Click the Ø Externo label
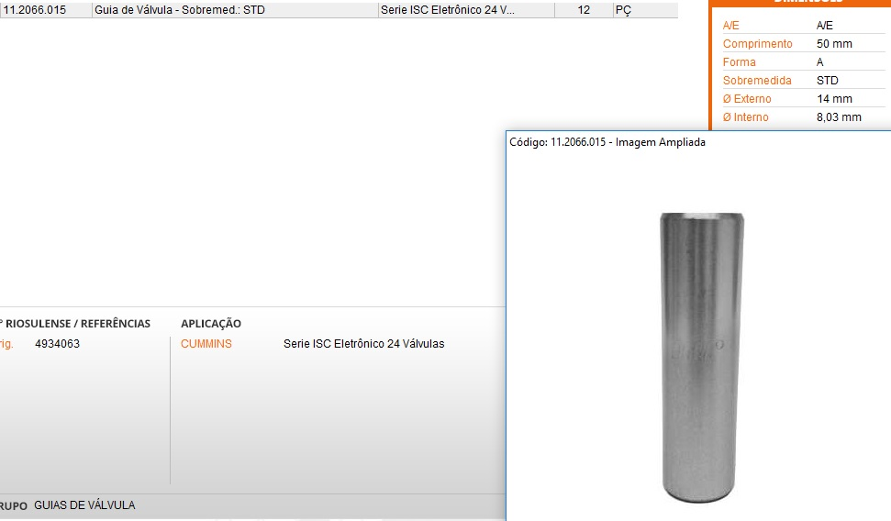Screen dimensions: 891x521 coord(747,99)
